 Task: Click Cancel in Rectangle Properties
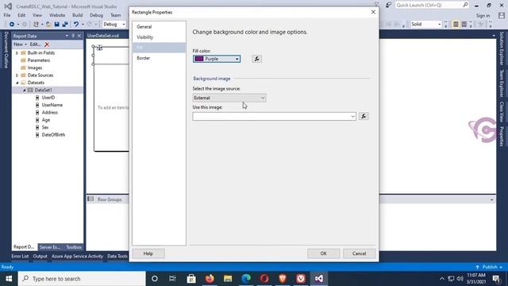pos(359,253)
